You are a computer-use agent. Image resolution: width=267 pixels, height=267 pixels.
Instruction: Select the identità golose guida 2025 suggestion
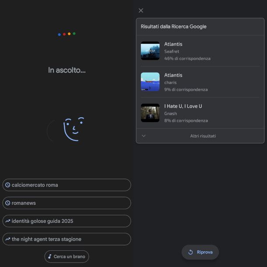click(67, 221)
